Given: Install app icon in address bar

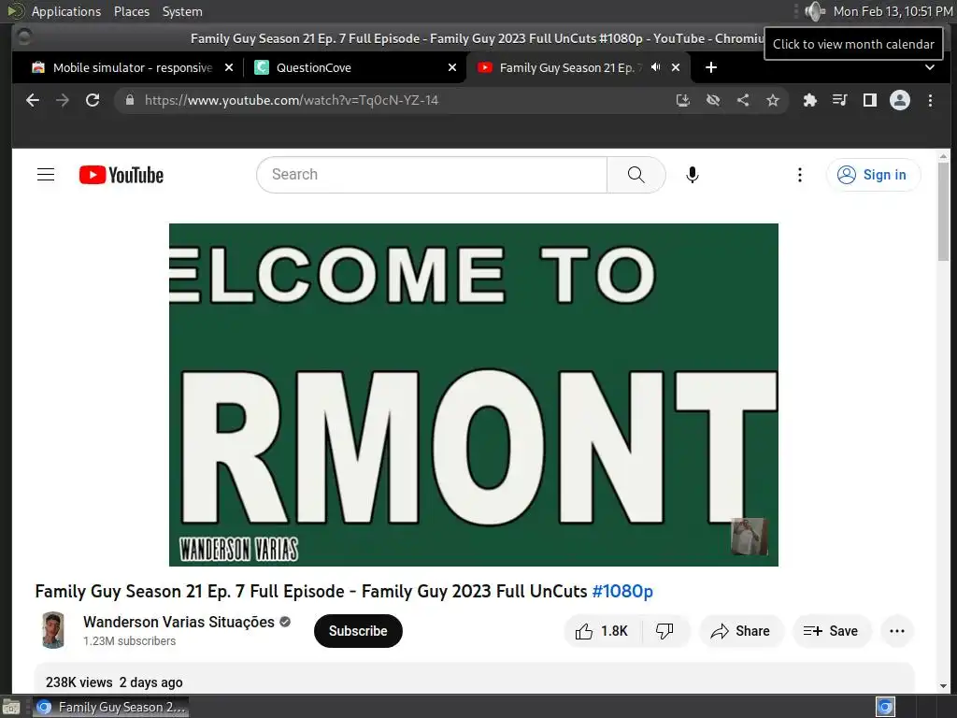Looking at the screenshot, I should pos(683,100).
